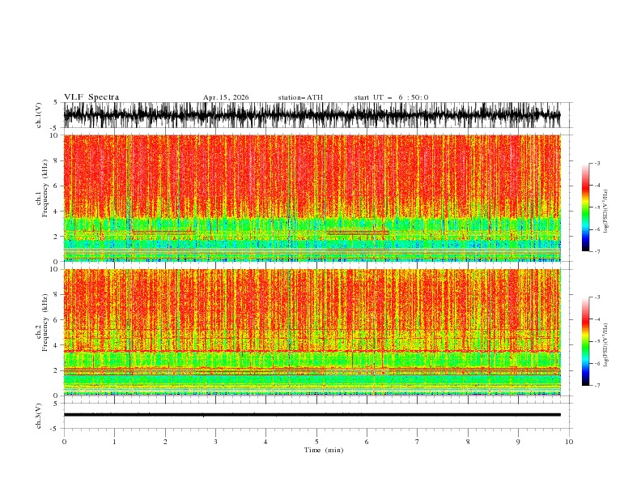
Task: Click the ch.2 colorbar log(PSD) label
Action: tap(605, 345)
